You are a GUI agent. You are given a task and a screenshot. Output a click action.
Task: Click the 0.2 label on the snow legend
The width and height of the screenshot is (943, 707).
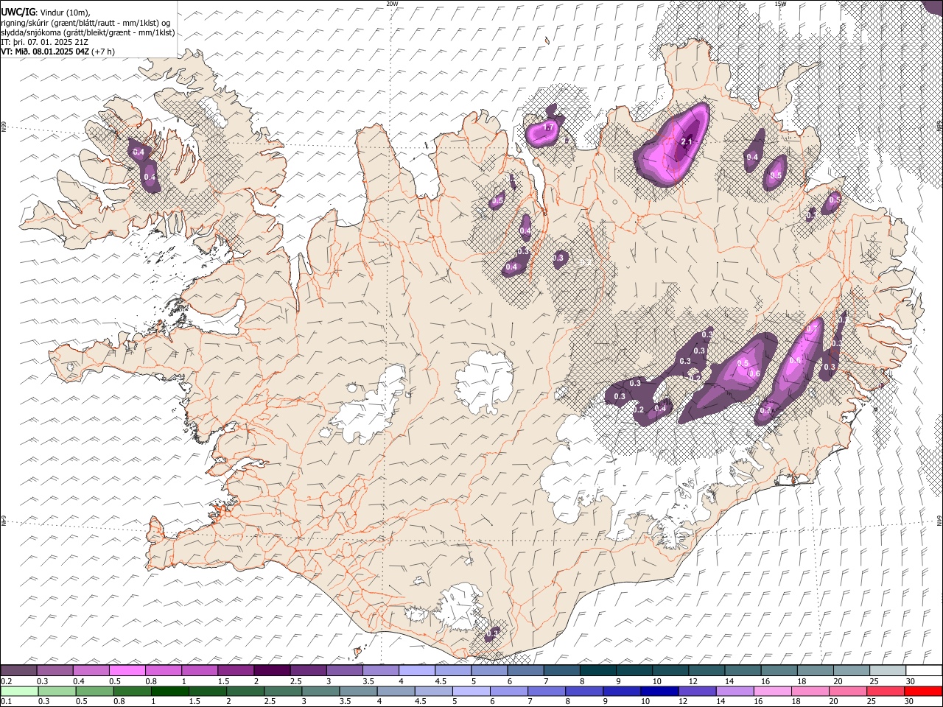coord(5,680)
